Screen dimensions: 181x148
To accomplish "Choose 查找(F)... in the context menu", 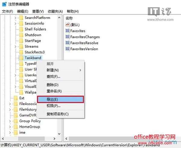I will click(x=61, y=77).
